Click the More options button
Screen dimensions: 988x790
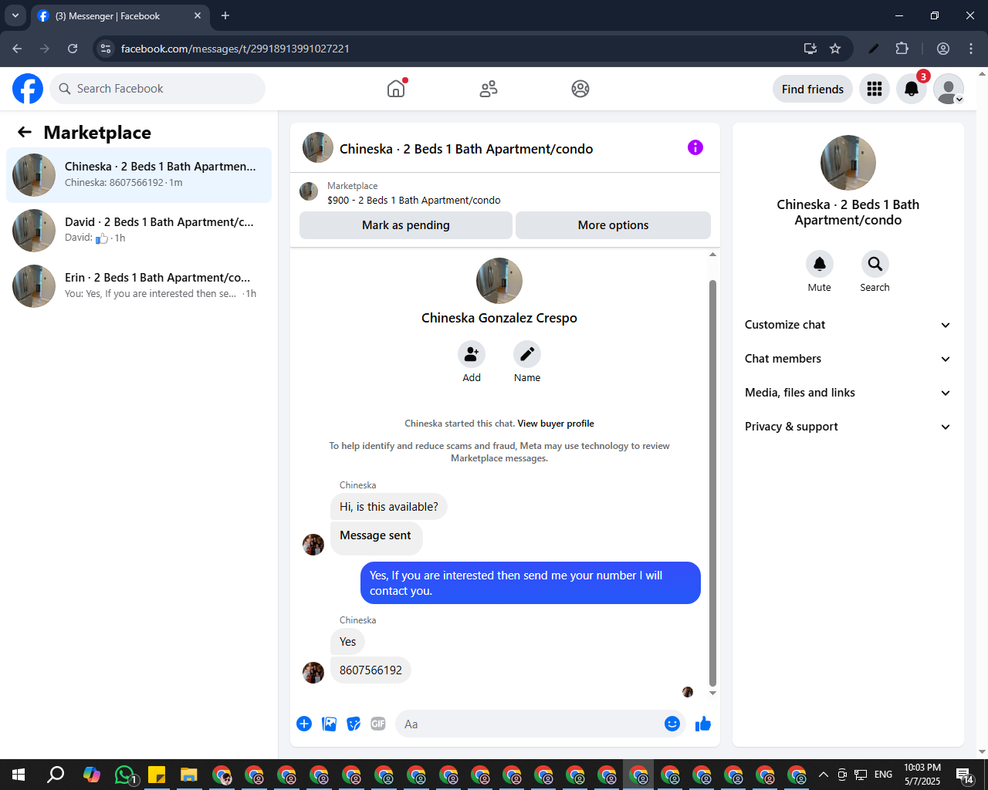[x=614, y=225]
